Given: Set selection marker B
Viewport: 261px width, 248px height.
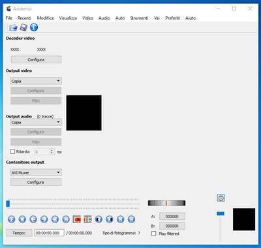Looking at the screenshot, I should pyautogui.click(x=87, y=219).
